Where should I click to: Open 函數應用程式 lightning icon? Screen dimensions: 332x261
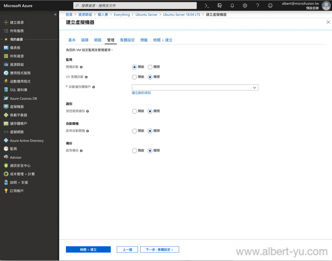coord(6,81)
